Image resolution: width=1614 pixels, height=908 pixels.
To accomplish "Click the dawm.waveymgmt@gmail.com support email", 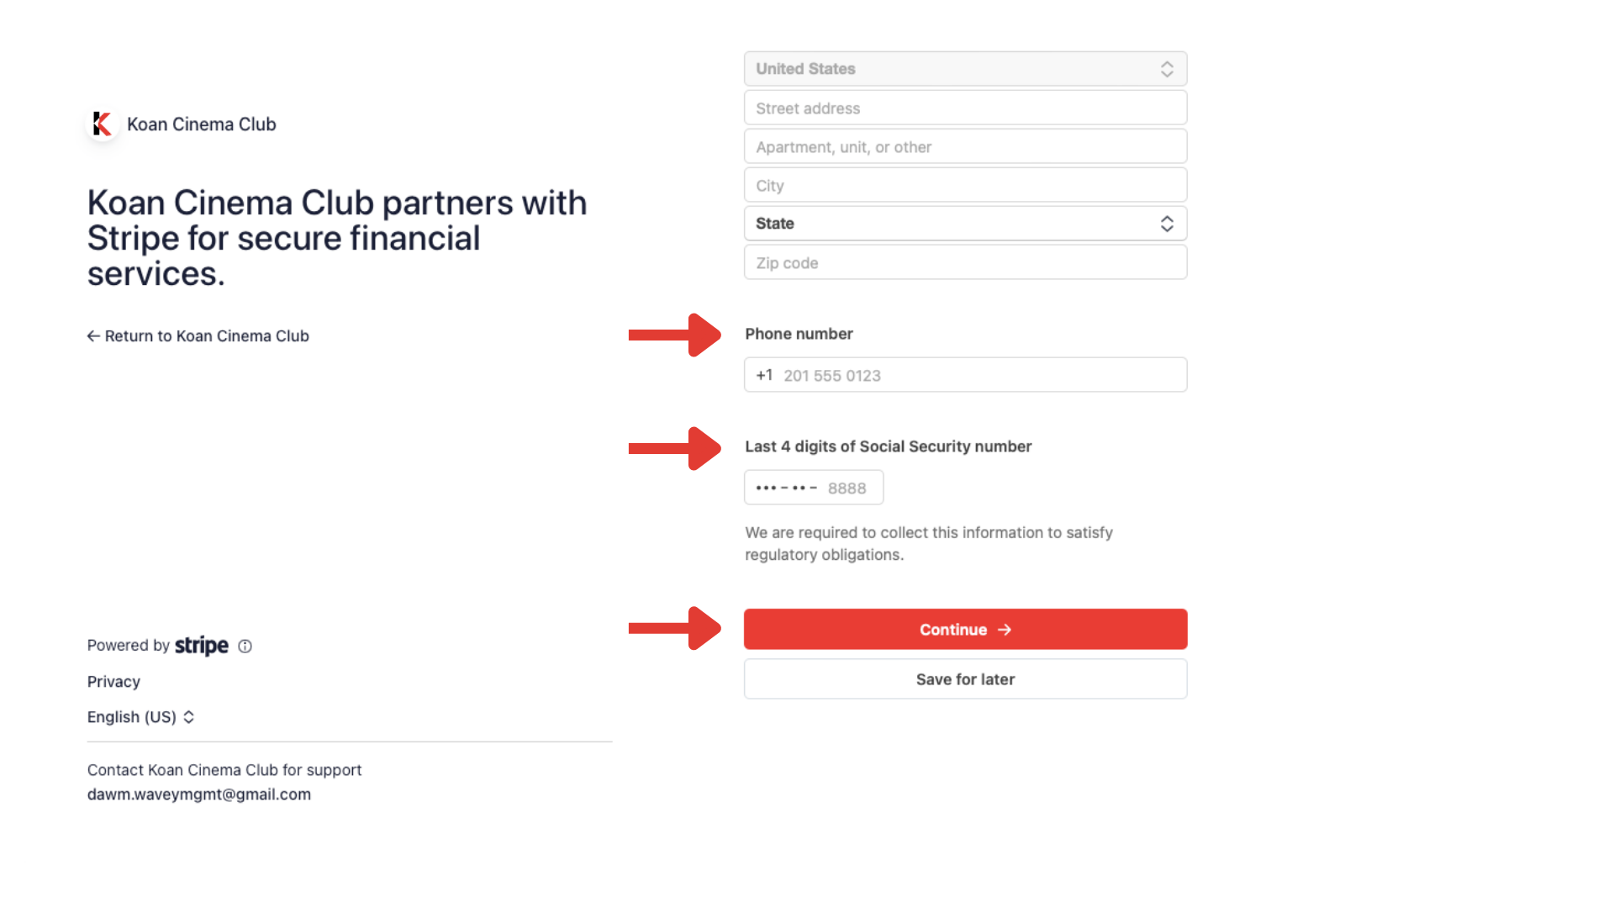I will (199, 794).
